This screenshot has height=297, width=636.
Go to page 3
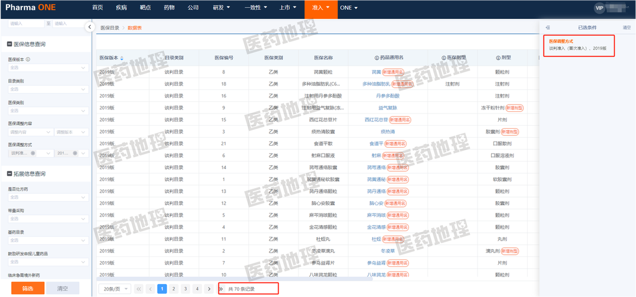[x=185, y=289]
